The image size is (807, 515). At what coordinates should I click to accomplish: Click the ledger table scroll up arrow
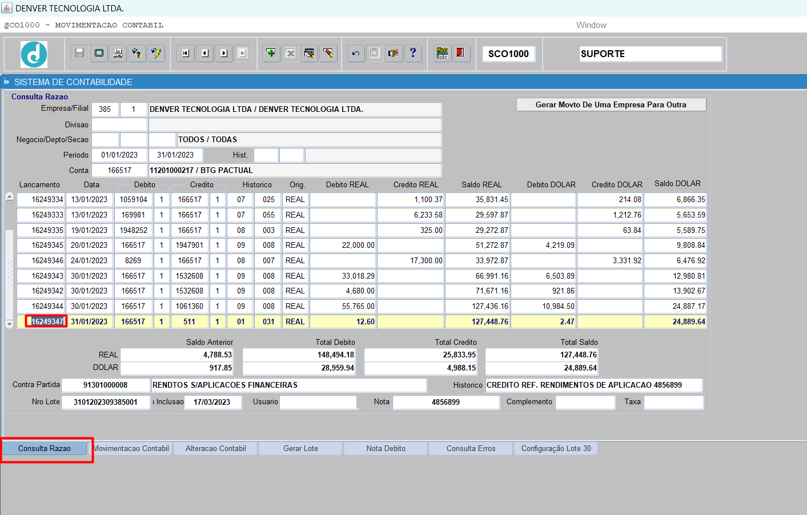(9, 196)
